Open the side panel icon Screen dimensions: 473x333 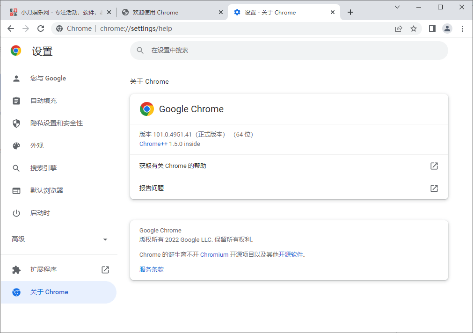pyautogui.click(x=432, y=29)
